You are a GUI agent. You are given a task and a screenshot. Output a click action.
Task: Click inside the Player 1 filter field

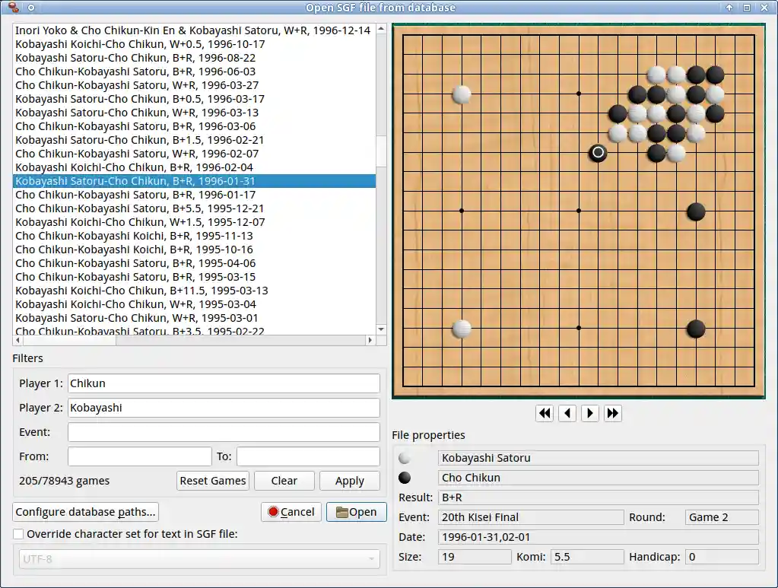224,383
